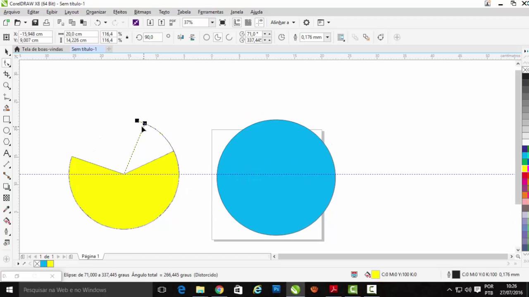The height and width of the screenshot is (297, 529).
Task: Open Photoshop from the taskbar
Action: pos(276,290)
